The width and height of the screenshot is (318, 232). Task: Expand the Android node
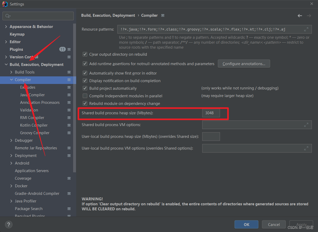tap(11, 163)
